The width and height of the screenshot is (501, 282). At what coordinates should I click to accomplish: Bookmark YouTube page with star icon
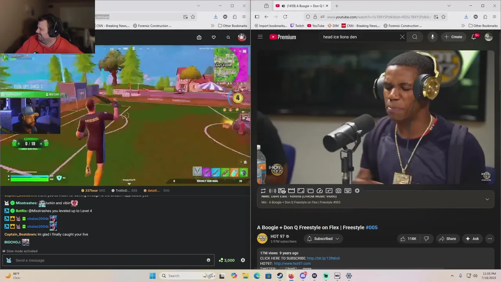click(x=443, y=17)
